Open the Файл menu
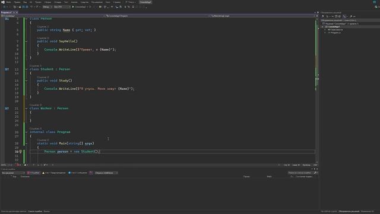 point(8,2)
